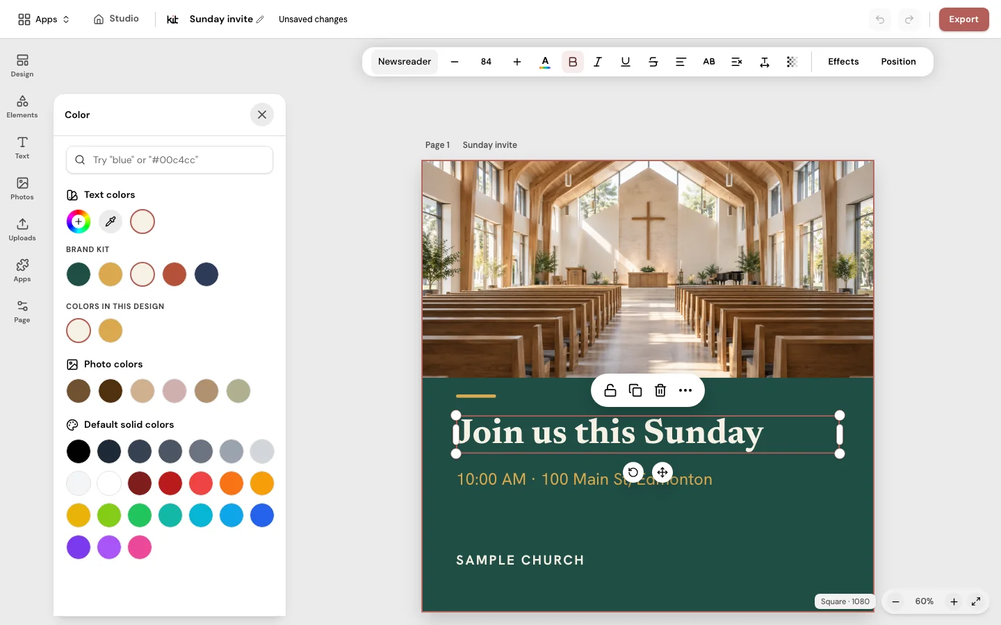Open the Design sidebar panel
1001x625 pixels.
pos(22,65)
